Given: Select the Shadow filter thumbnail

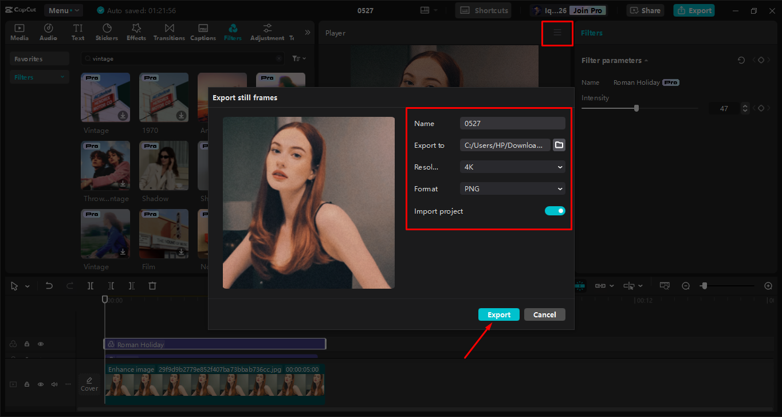Looking at the screenshot, I should 164,166.
